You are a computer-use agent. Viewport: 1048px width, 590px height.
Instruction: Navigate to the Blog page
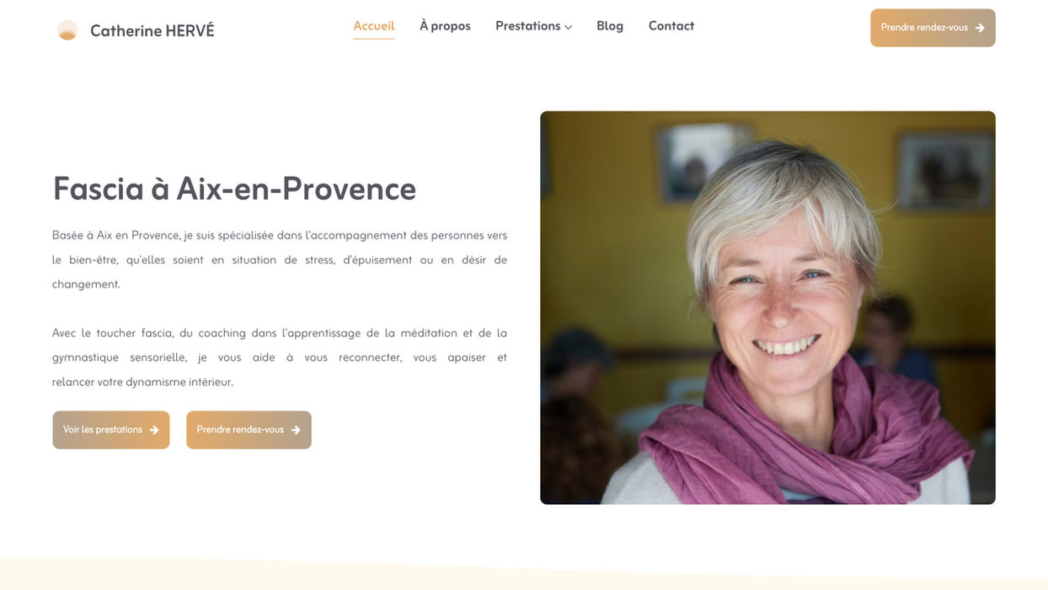click(610, 26)
